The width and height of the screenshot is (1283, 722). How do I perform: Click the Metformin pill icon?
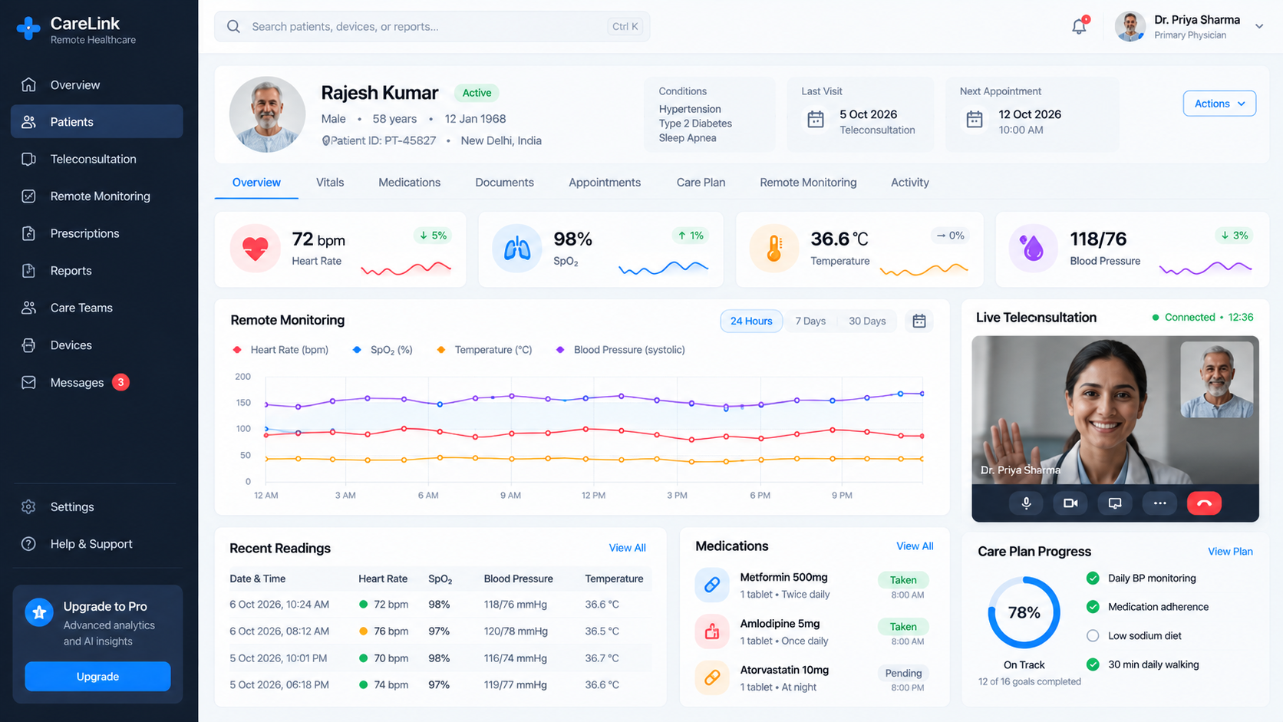(712, 585)
